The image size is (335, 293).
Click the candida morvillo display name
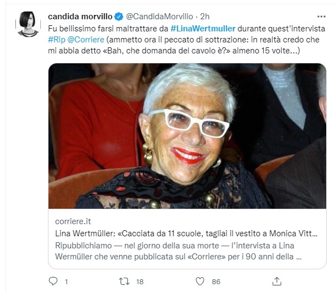pyautogui.click(x=80, y=17)
